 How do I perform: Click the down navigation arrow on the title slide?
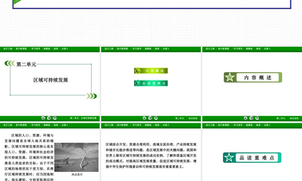(x=49, y=118)
